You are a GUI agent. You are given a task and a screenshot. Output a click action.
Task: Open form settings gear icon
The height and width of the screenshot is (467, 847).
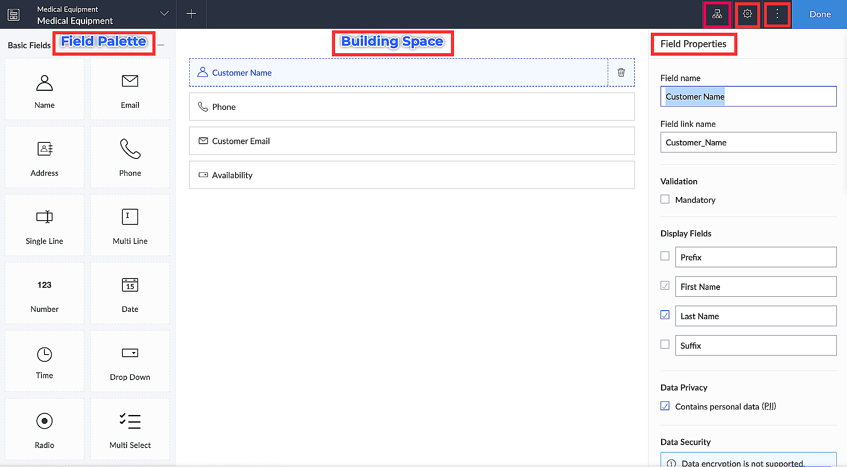click(747, 14)
